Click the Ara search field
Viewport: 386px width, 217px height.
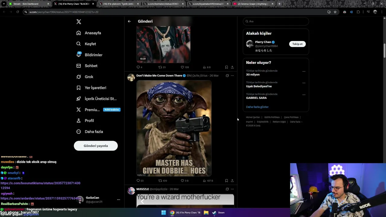(276, 21)
